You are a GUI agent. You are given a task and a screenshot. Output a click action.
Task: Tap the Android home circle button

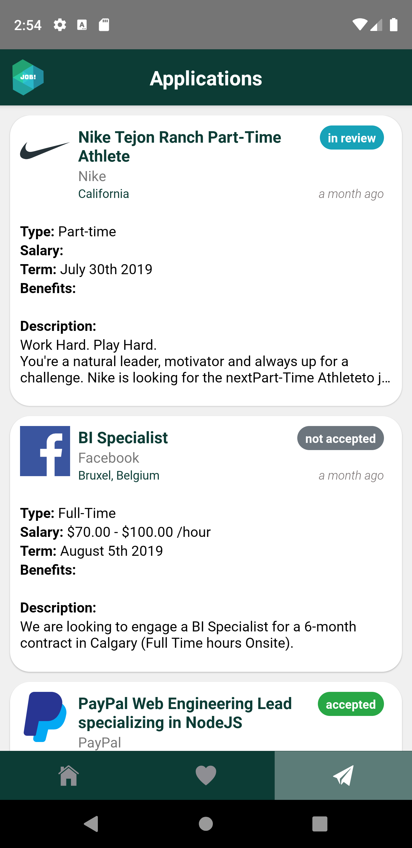coord(206,824)
